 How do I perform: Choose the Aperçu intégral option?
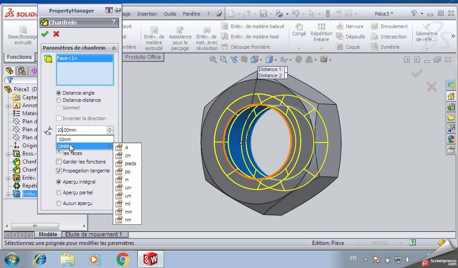point(59,182)
